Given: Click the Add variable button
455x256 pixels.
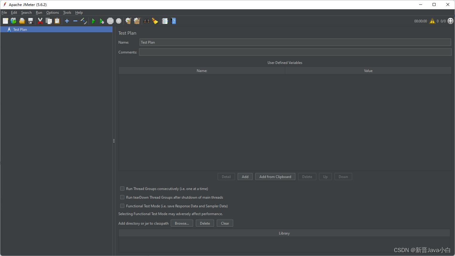Looking at the screenshot, I should point(245,177).
